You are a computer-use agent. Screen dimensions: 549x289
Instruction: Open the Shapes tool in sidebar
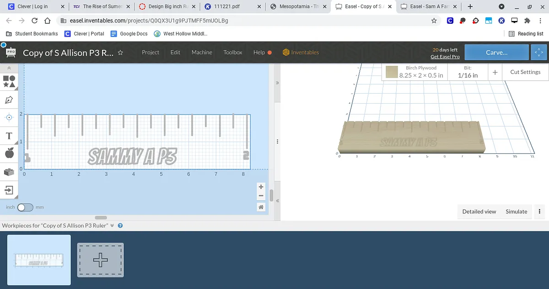coord(9,81)
